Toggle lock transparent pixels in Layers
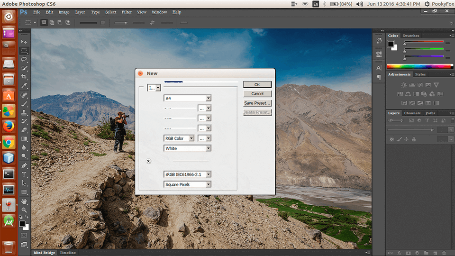Screen dimensions: 455x256 392,139
